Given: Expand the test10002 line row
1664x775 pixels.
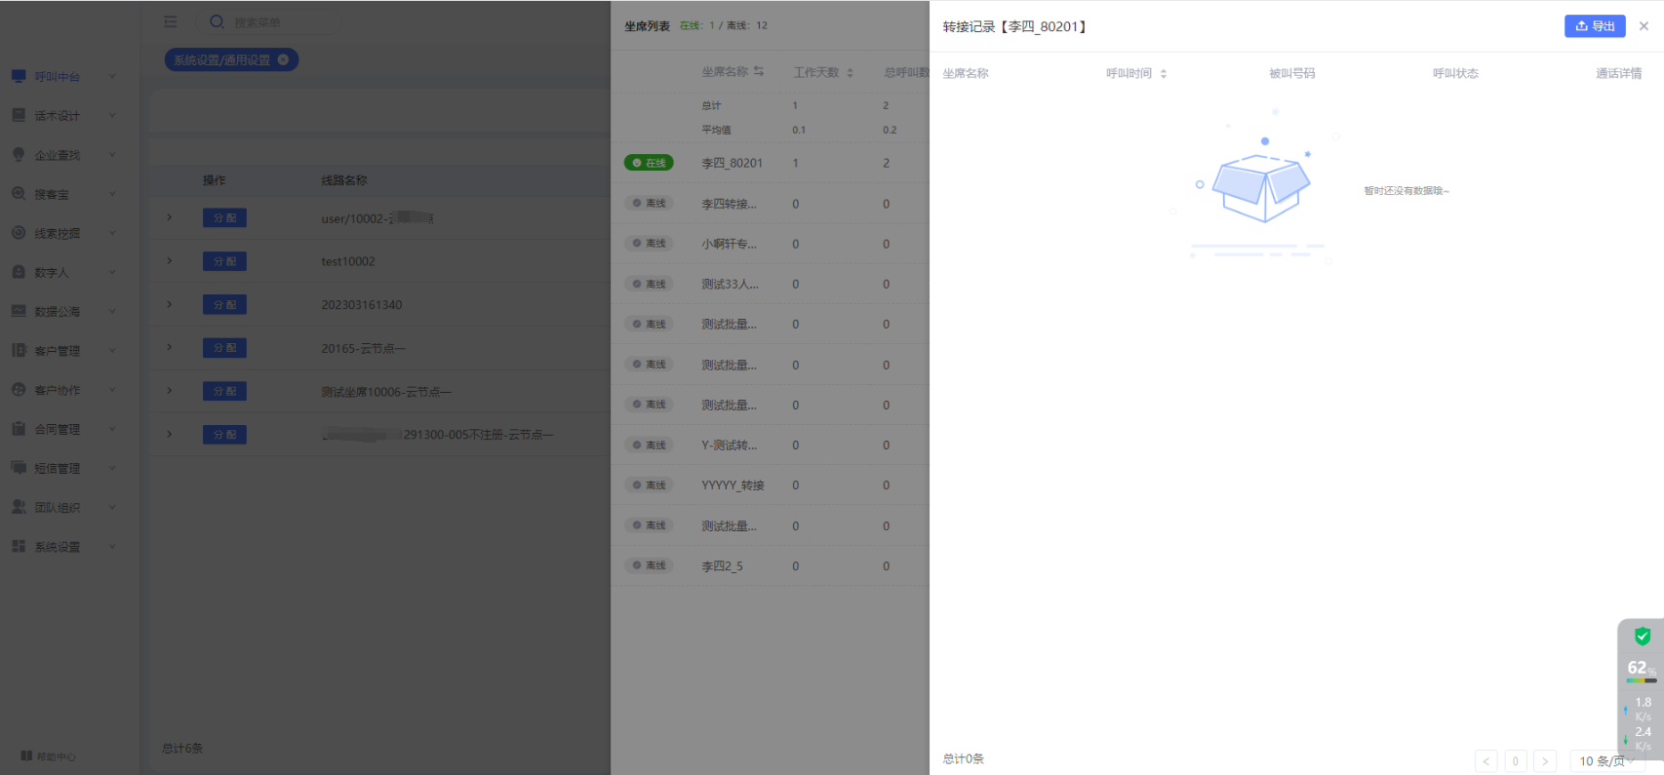Looking at the screenshot, I should click(170, 261).
